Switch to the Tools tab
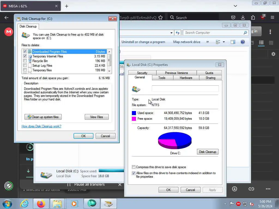The height and width of the screenshot is (209, 279). pos(162,78)
